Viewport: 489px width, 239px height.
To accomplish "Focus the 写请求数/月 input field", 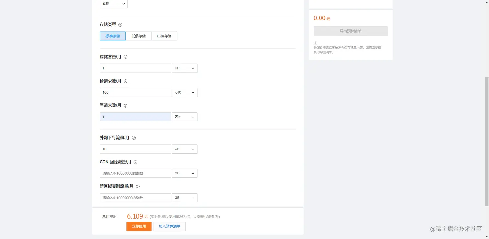I will click(x=136, y=117).
